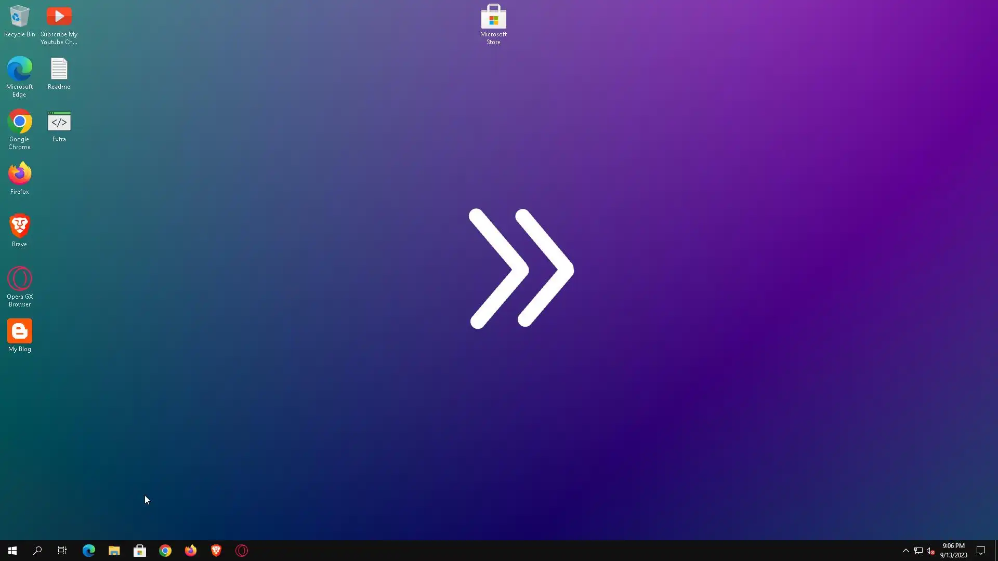
Task: Toggle the muted volume tray icon
Action: [930, 551]
